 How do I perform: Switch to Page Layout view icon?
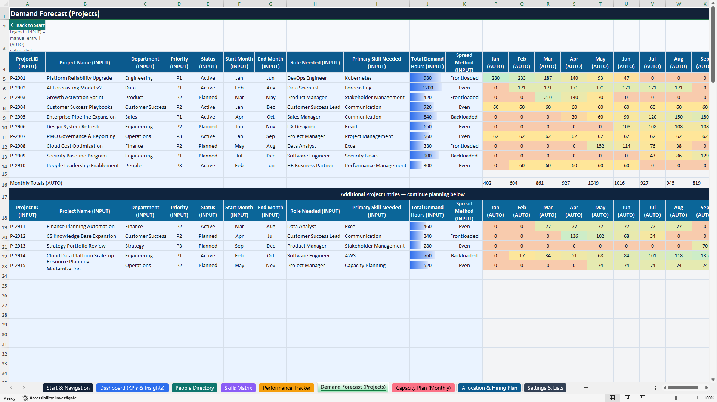tap(627, 398)
